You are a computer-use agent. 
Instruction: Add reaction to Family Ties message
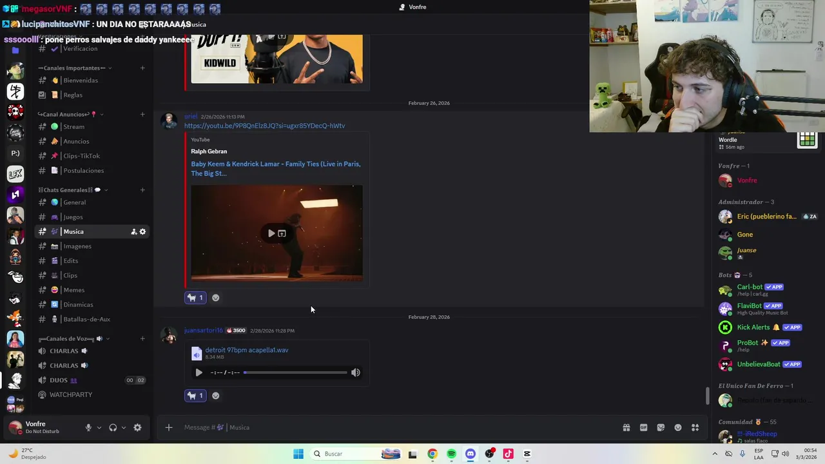(216, 298)
